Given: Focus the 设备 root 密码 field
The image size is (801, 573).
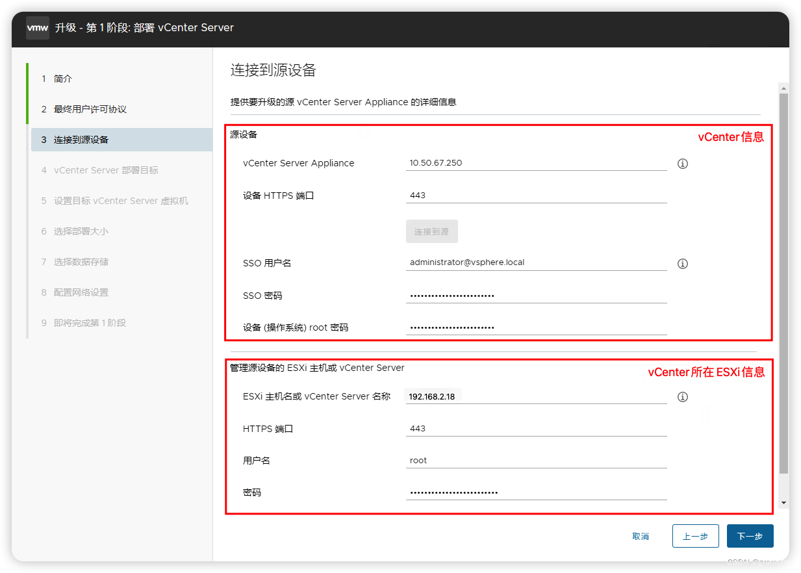Looking at the screenshot, I should tap(537, 327).
